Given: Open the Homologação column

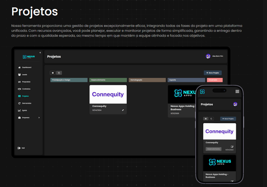Looking at the screenshot, I should 147,80.
